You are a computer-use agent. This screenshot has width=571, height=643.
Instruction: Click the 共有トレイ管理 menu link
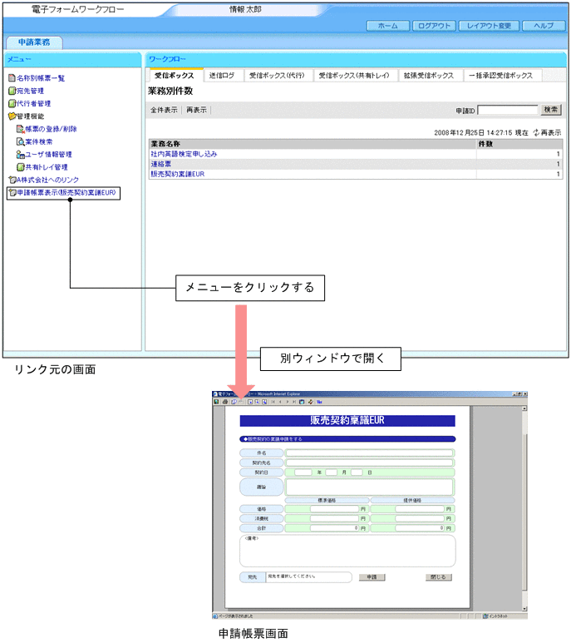47,167
